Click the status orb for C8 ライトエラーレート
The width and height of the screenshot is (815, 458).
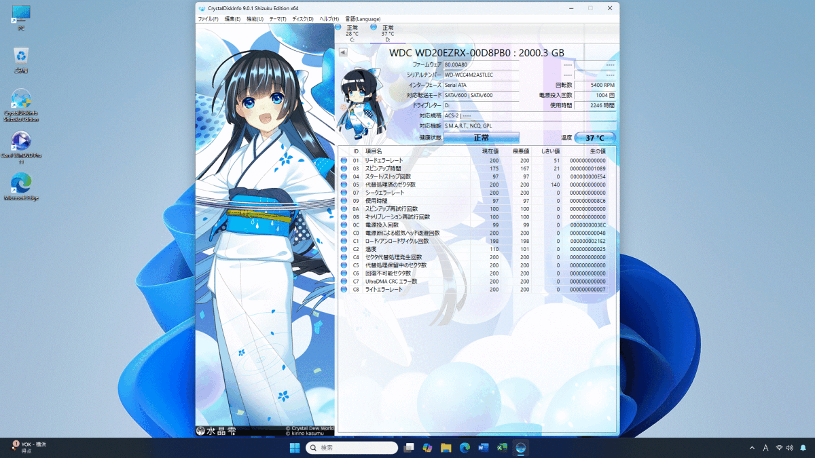344,290
